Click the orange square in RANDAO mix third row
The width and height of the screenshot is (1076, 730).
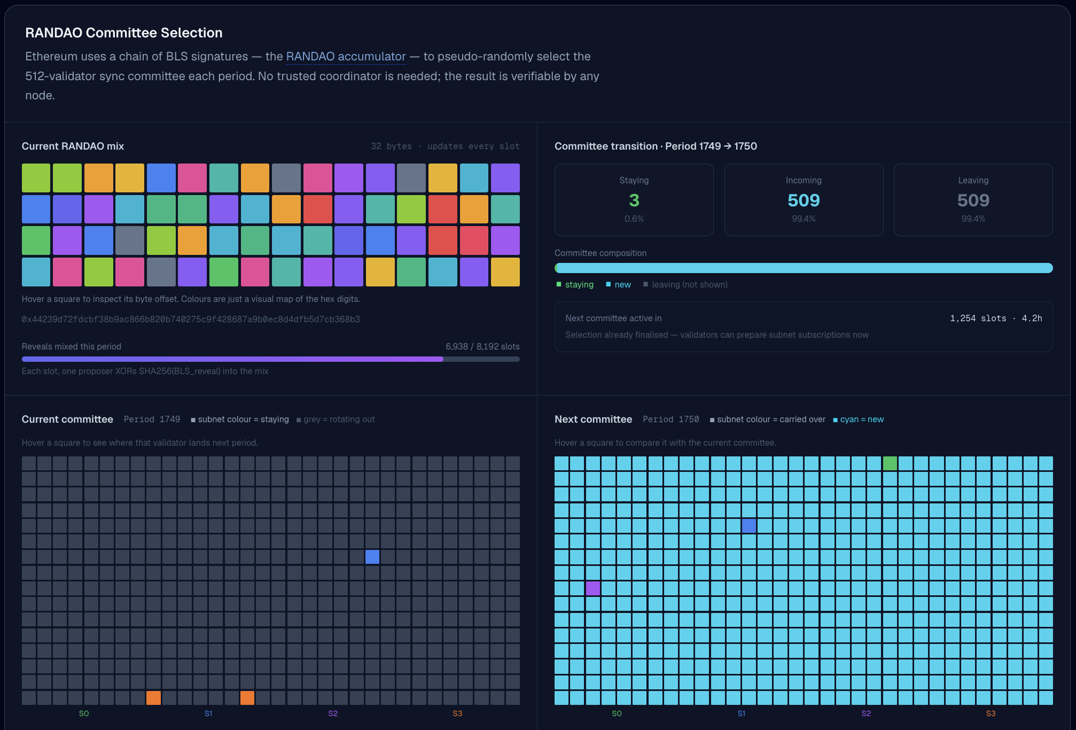192,240
